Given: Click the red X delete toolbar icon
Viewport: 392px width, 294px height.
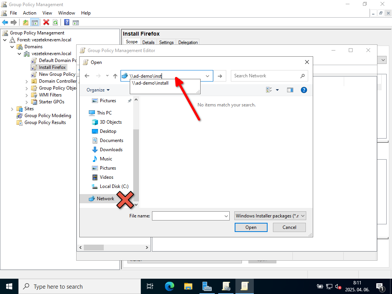Looking at the screenshot, I should pyautogui.click(x=46, y=23).
